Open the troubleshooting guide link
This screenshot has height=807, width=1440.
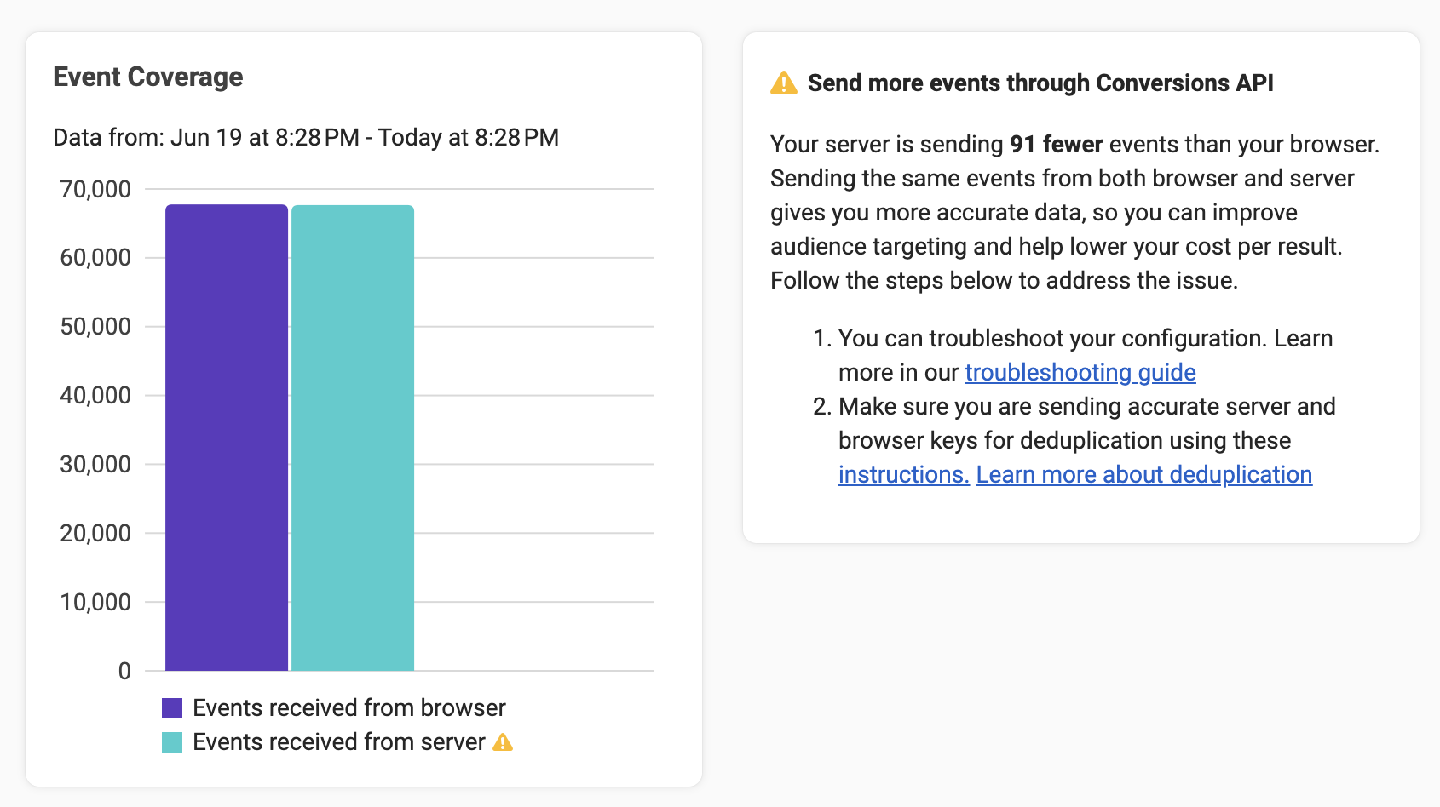tap(1080, 372)
